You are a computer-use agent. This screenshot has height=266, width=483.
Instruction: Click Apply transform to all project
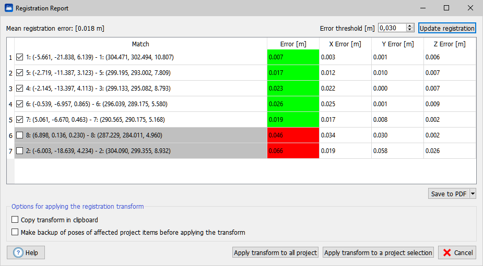pos(275,252)
